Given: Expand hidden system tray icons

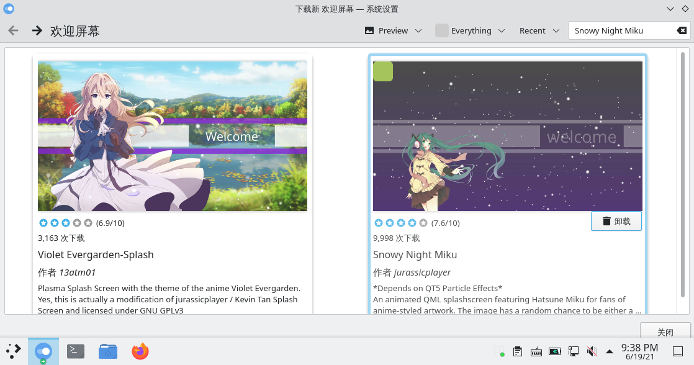Looking at the screenshot, I should 610,352.
